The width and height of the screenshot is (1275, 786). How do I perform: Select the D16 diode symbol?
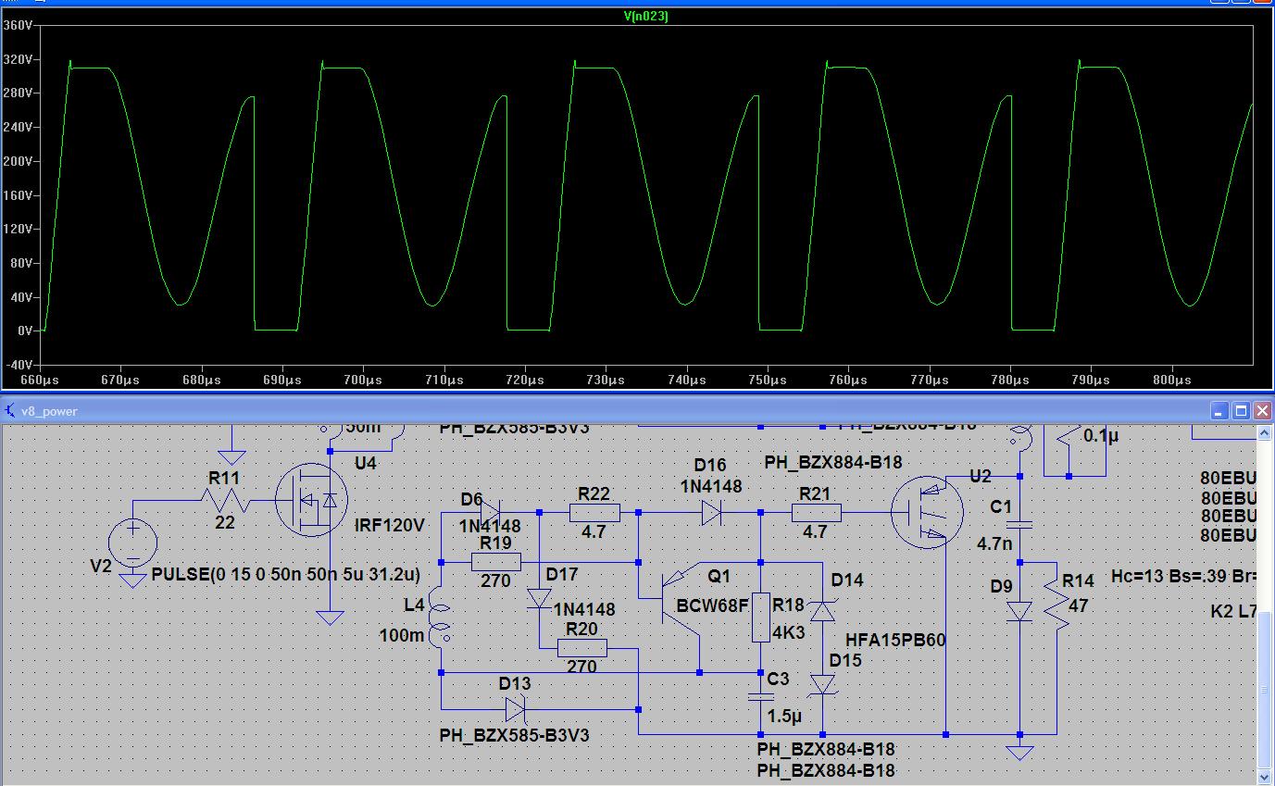(711, 512)
